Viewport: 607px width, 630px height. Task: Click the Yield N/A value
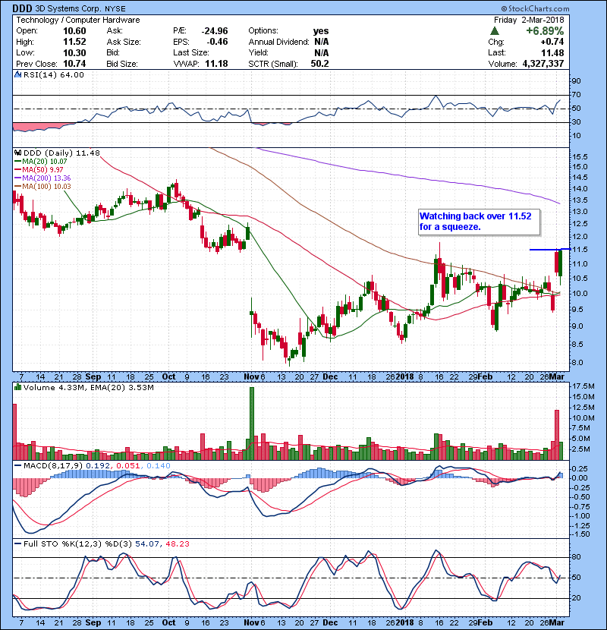click(322, 52)
